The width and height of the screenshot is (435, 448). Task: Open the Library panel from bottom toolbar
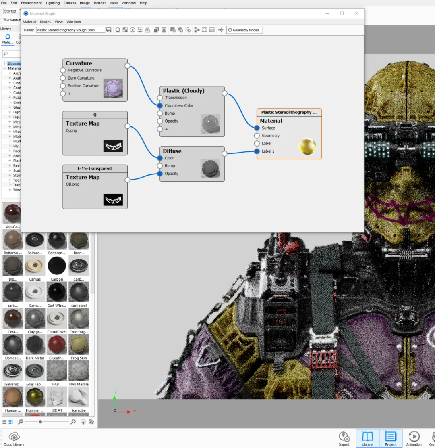pyautogui.click(x=367, y=439)
